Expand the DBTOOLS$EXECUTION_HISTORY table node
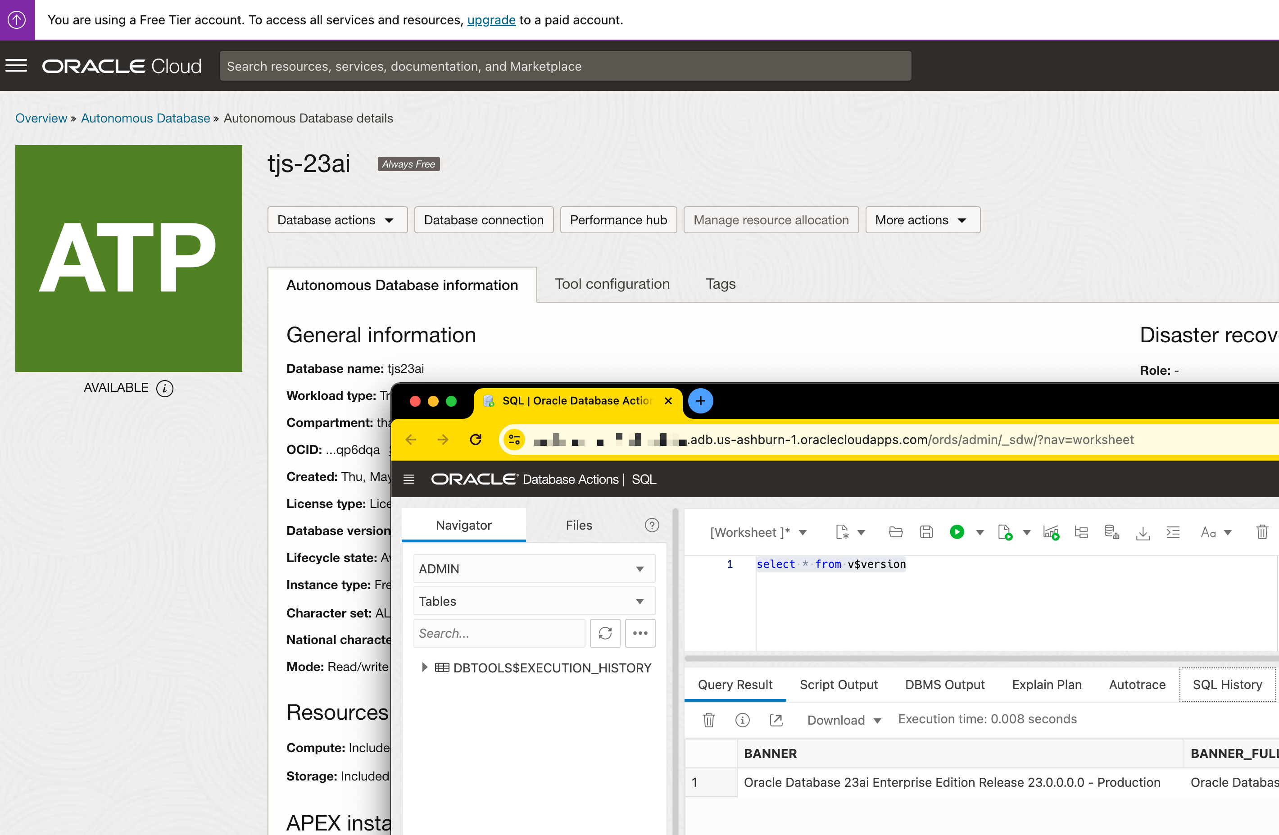This screenshot has width=1279, height=835. tap(425, 667)
